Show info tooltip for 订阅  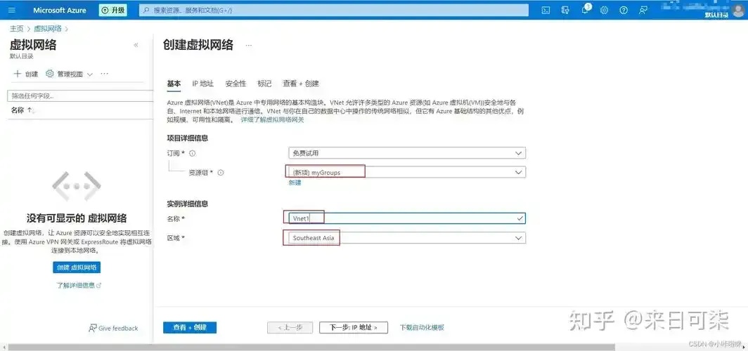(193, 153)
